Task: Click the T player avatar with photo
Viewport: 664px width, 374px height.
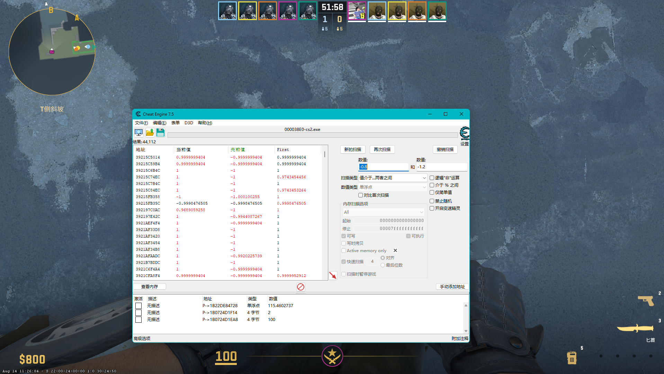Action: (357, 11)
